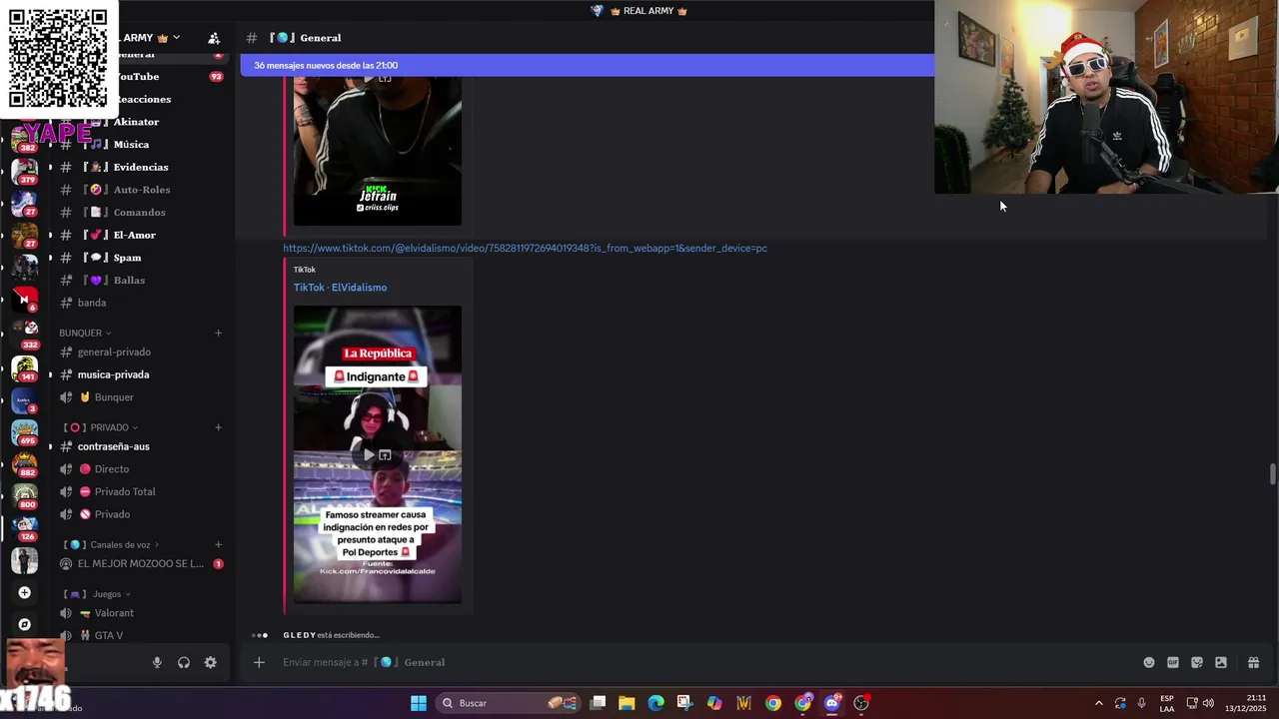Open the server with 379 notification badge

tap(25, 171)
